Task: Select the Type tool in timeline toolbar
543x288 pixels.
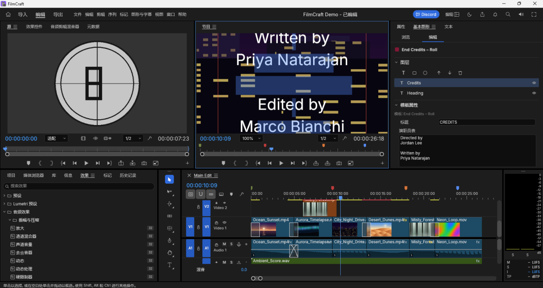Action: click(169, 265)
